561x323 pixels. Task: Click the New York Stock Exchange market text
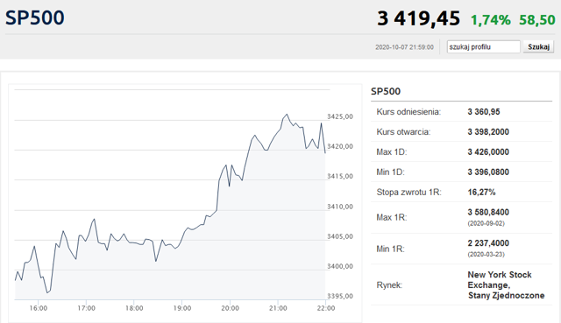500,280
